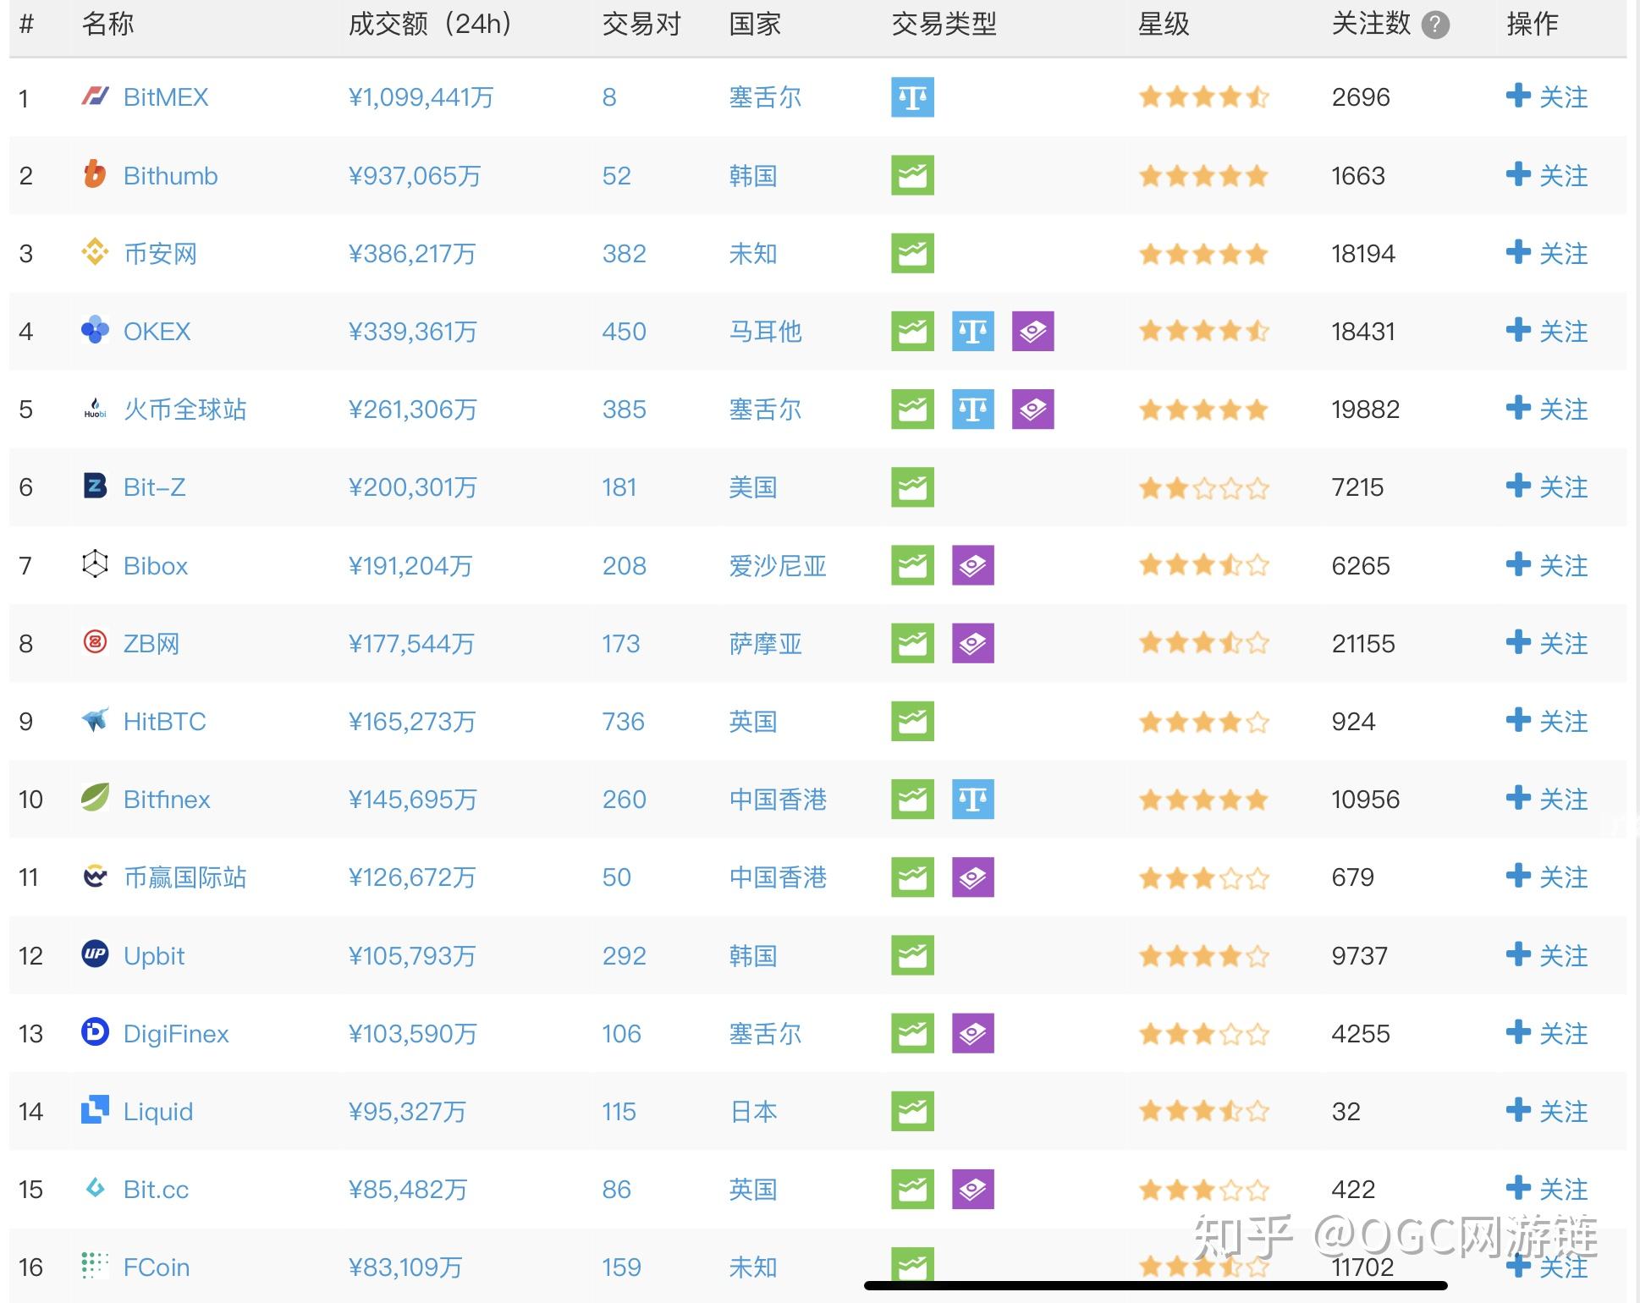Image resolution: width=1640 pixels, height=1303 pixels.
Task: Click Bitfinex country 中国香港
Action: tap(778, 800)
